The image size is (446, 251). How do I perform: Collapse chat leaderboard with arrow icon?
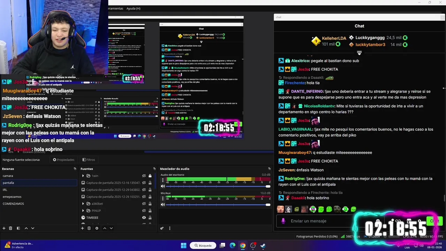pyautogui.click(x=359, y=53)
